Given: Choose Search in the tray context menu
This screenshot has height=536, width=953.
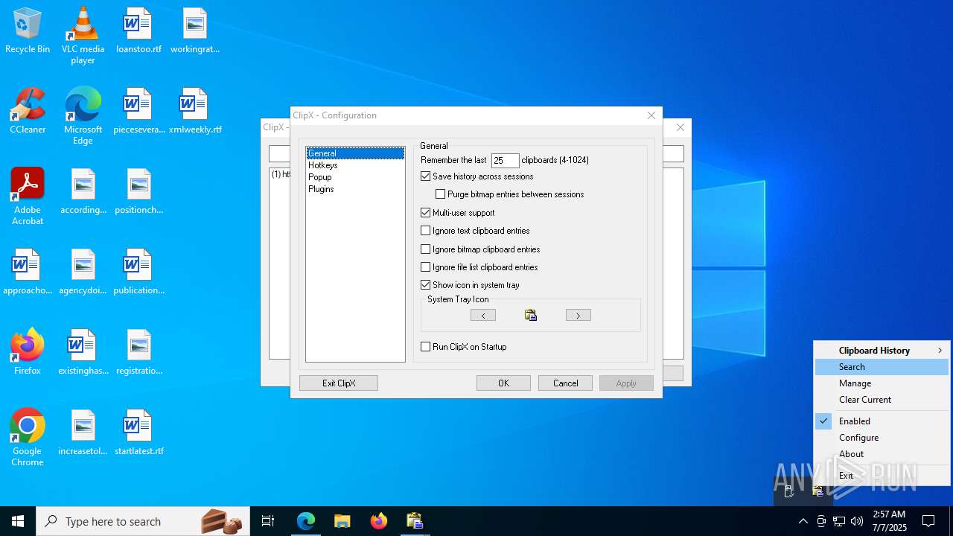Looking at the screenshot, I should 882,367.
